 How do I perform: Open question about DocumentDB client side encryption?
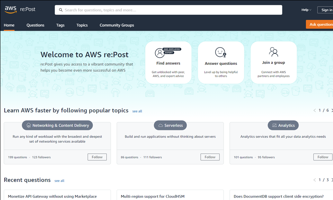(279, 197)
